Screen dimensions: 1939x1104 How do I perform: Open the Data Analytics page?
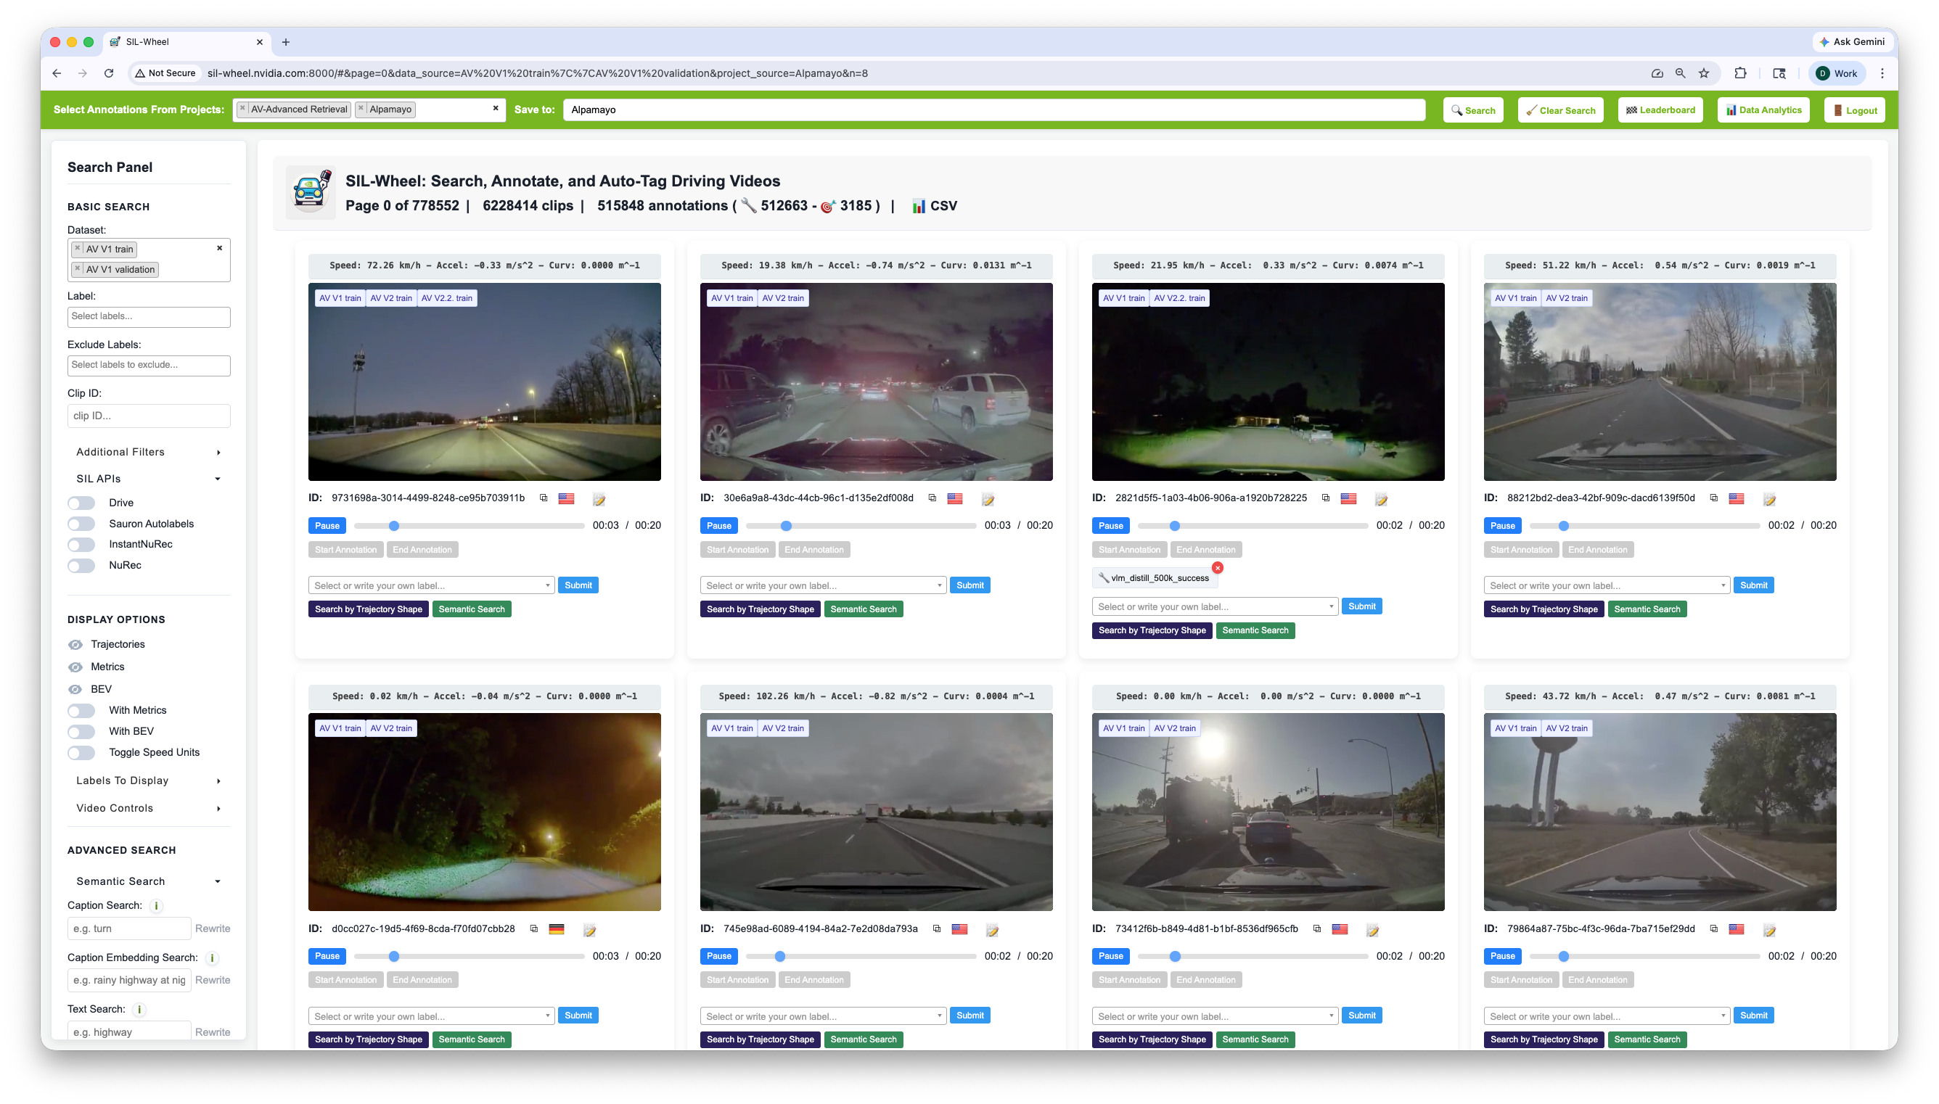click(1763, 110)
